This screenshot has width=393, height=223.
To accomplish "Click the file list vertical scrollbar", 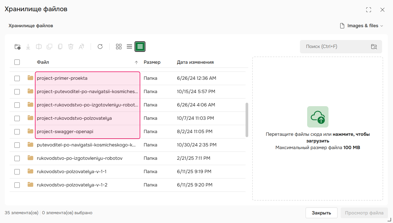I will [247, 120].
